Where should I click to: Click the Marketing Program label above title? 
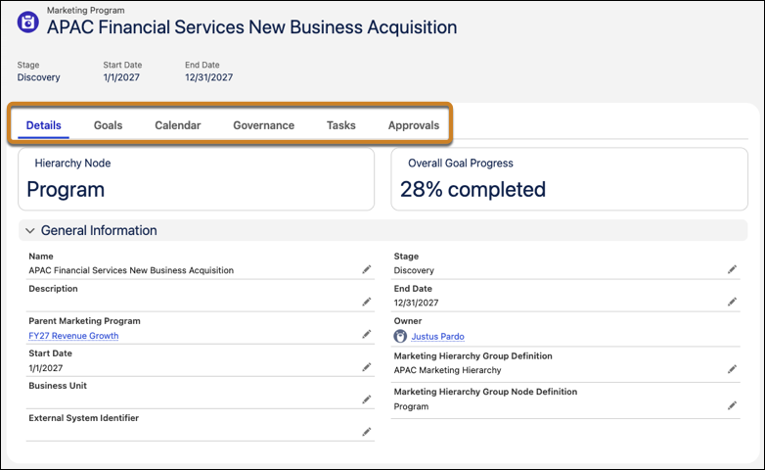(x=86, y=10)
